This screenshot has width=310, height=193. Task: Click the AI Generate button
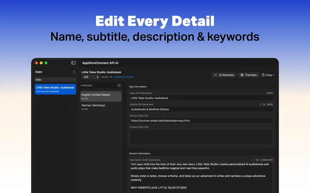tap(224, 75)
